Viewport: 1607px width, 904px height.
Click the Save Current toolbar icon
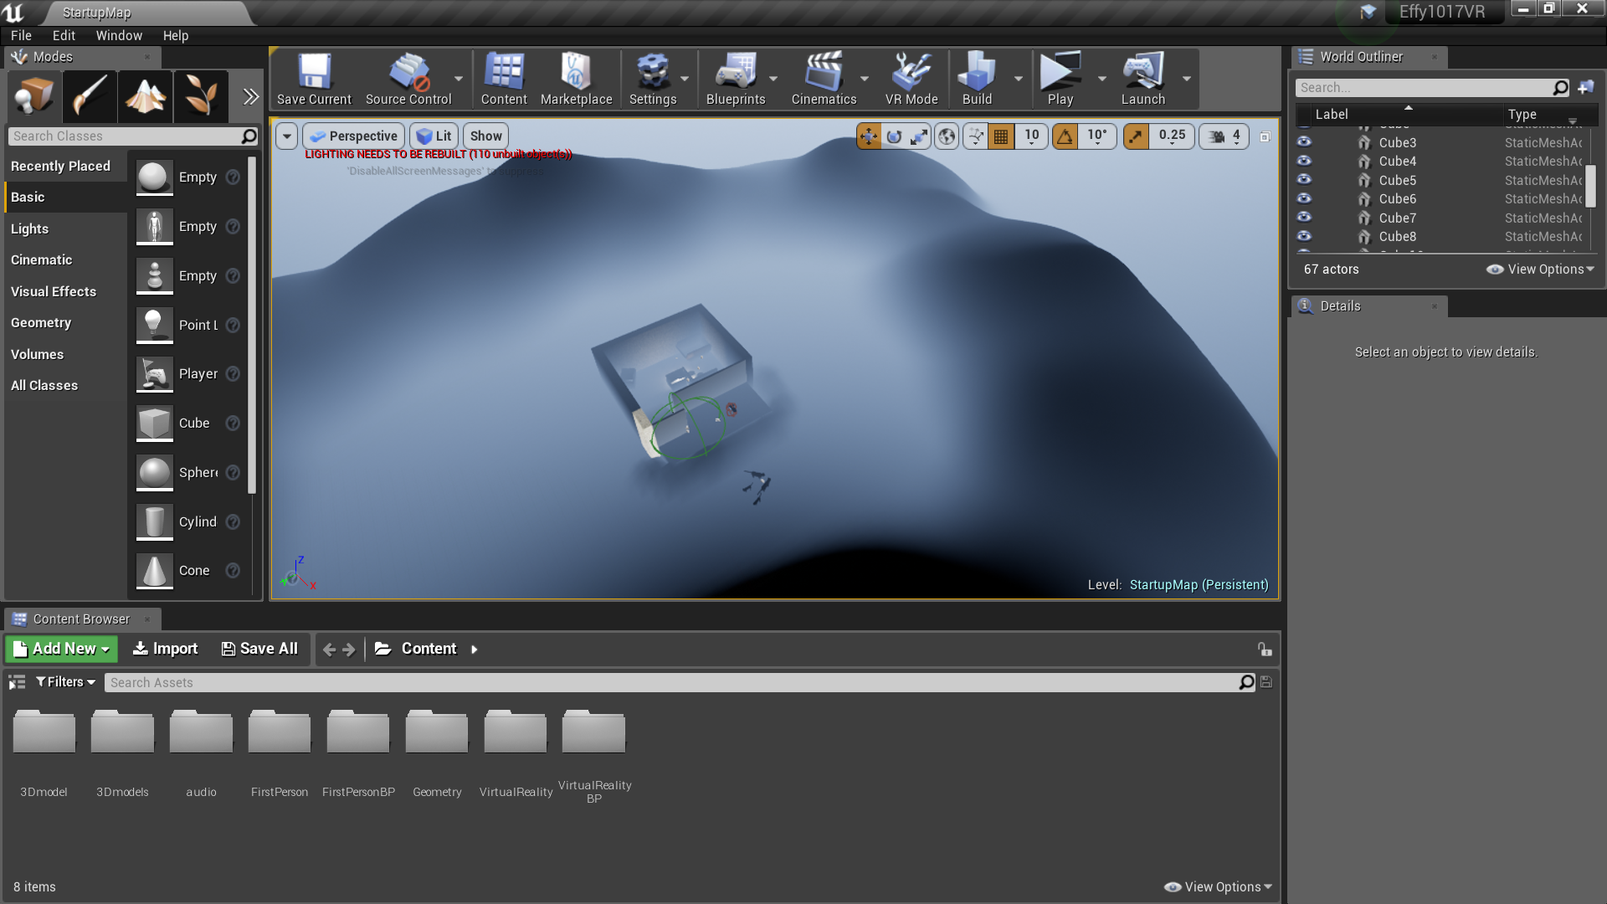(x=314, y=80)
